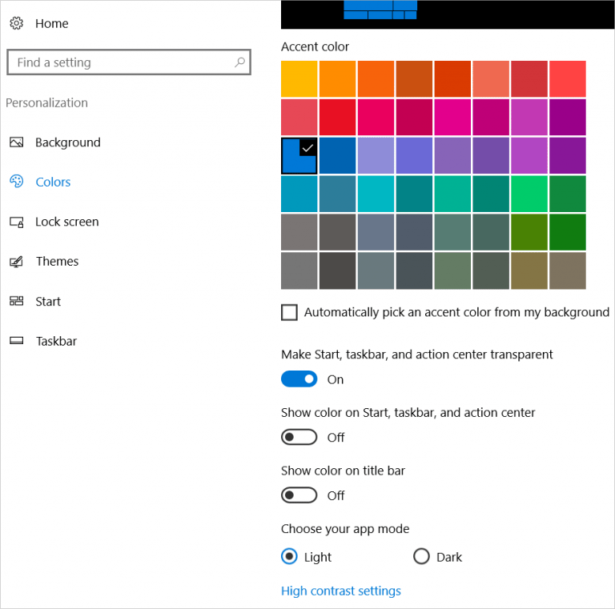Pick the cyan turquoise accent swatch
This screenshot has width=615, height=609.
[376, 194]
